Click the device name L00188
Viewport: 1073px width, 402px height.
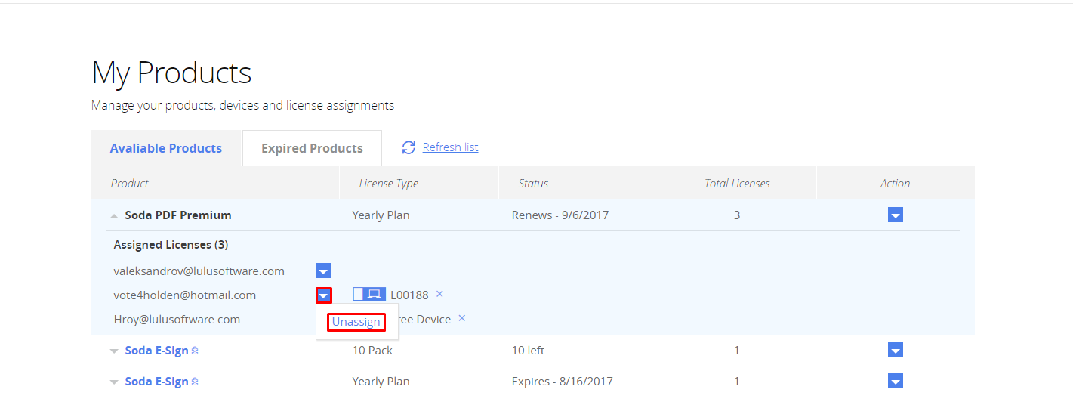point(409,295)
